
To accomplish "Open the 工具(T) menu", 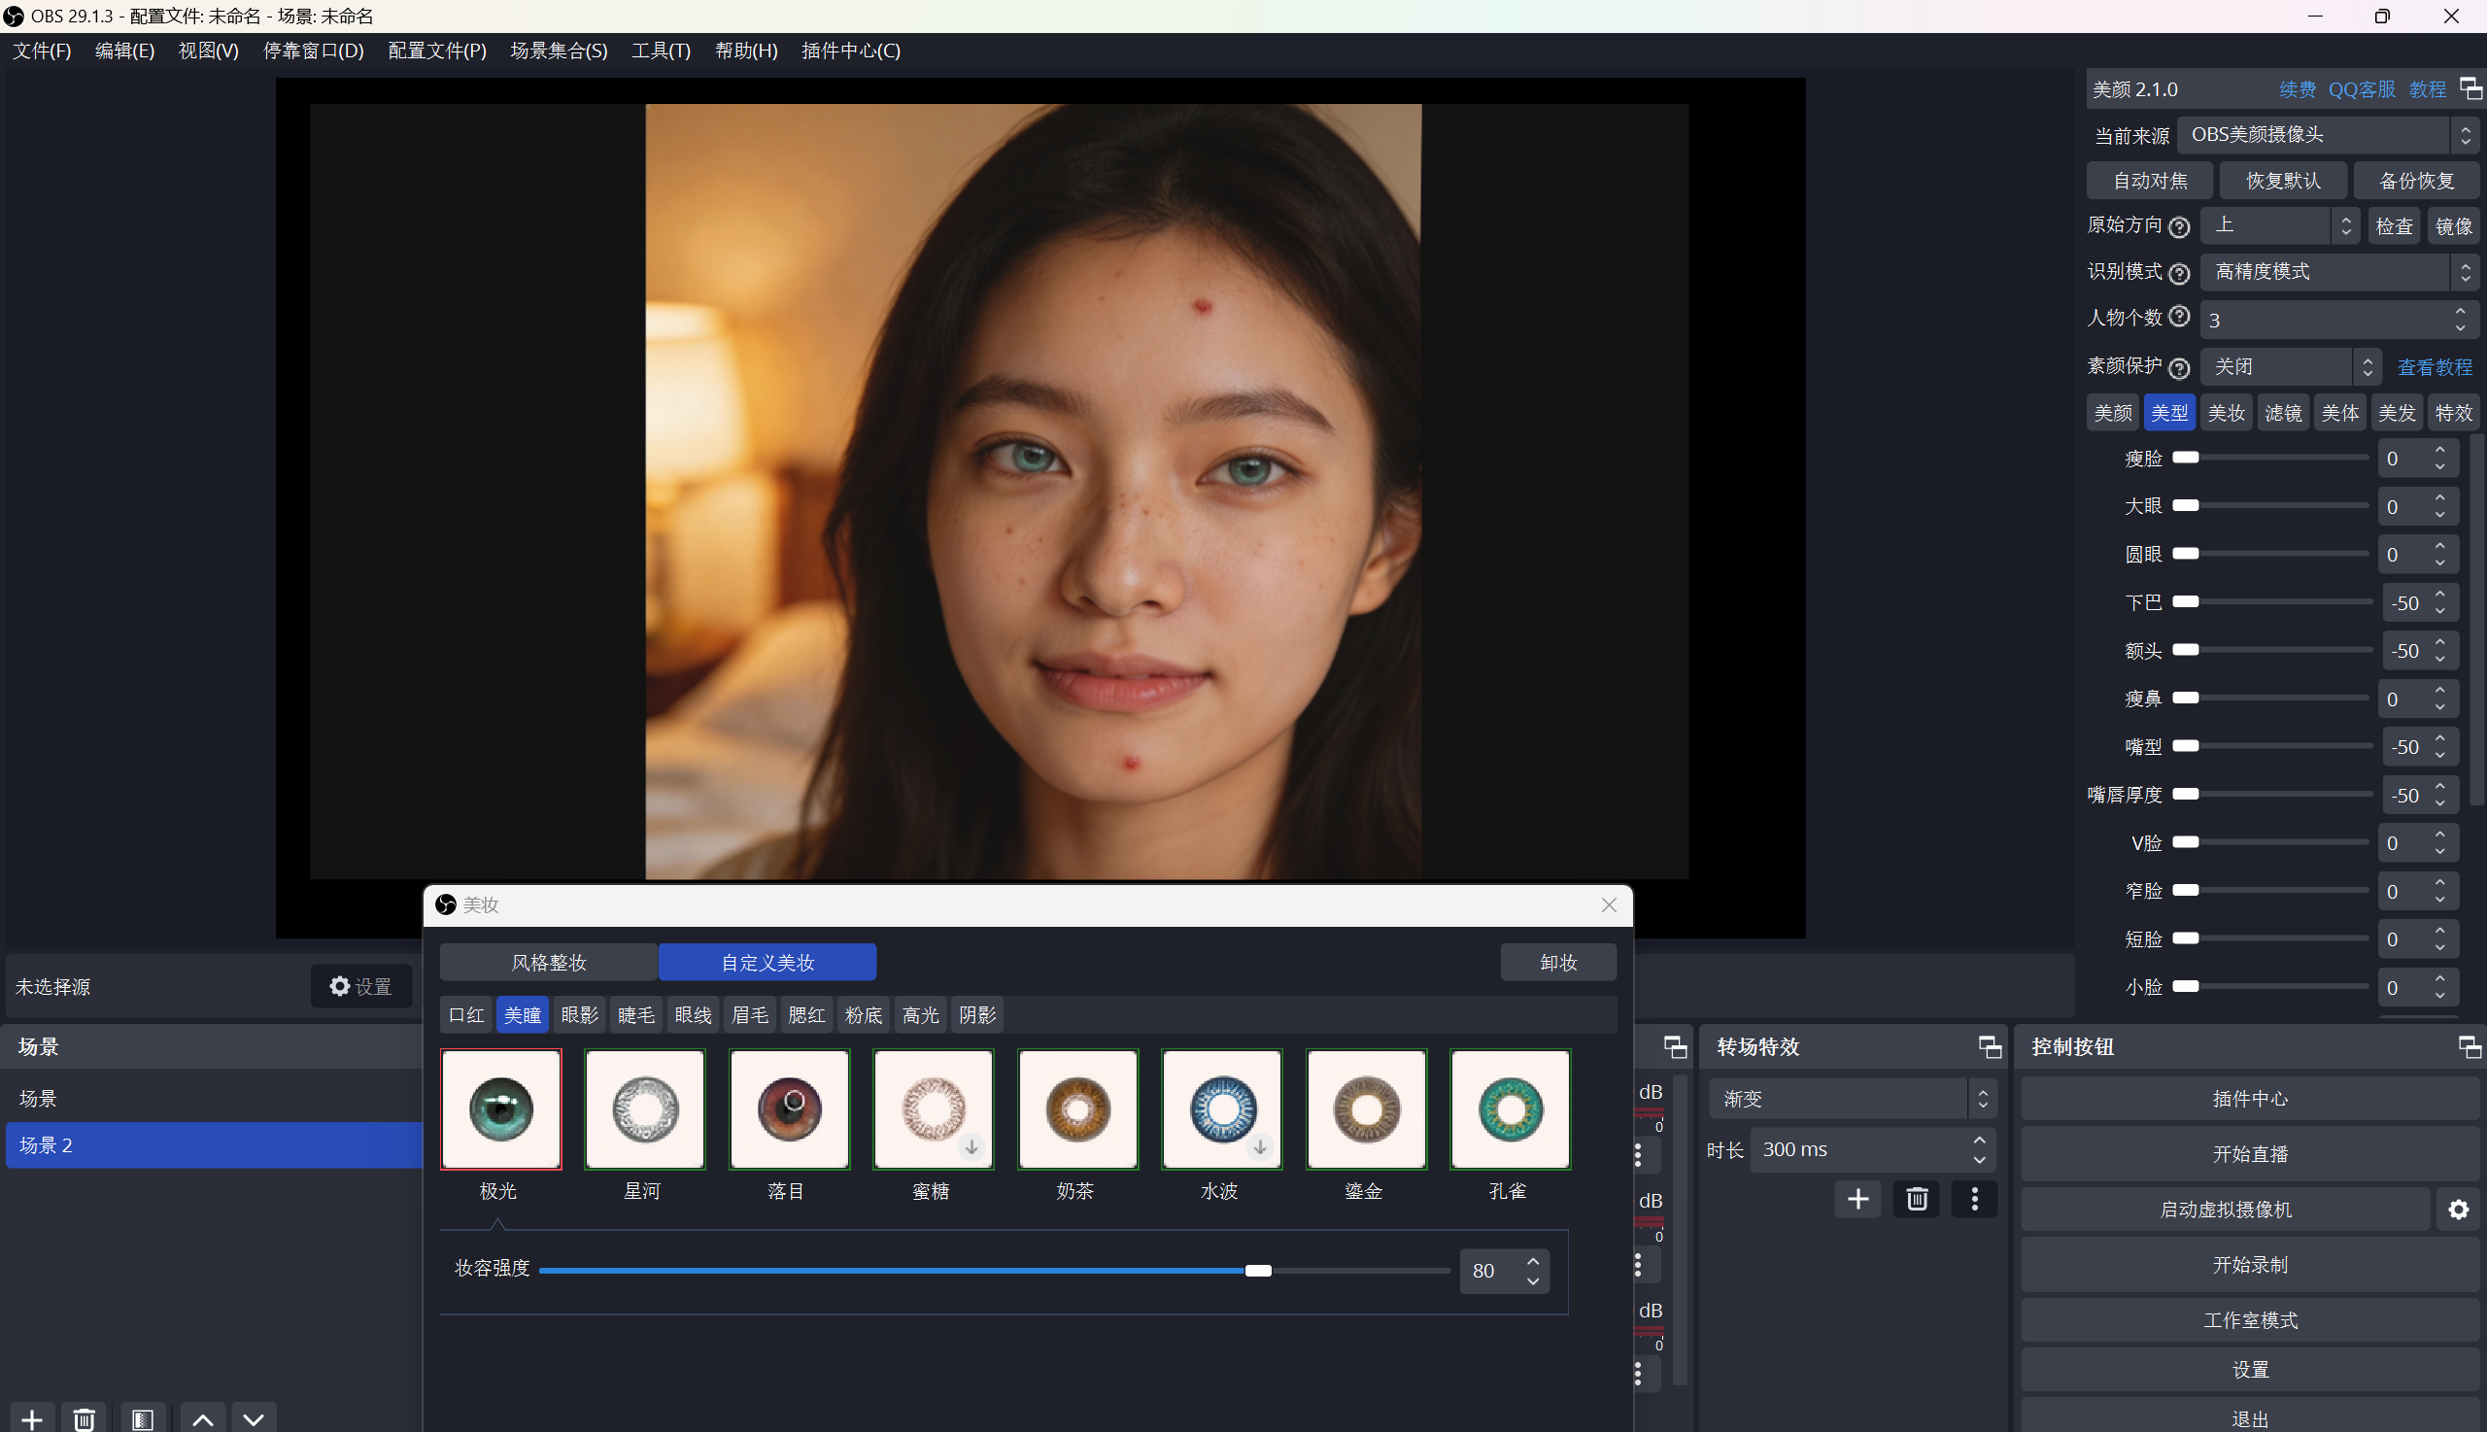I will pos(660,51).
